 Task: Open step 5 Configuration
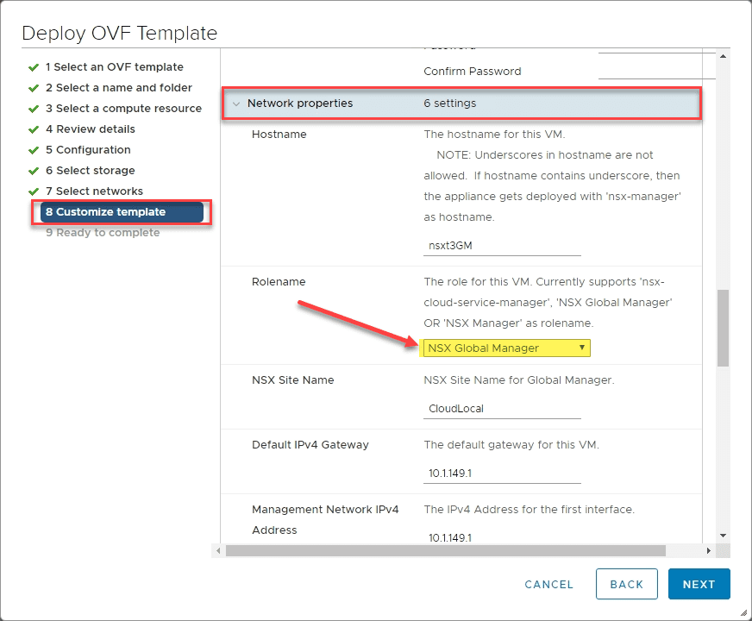88,149
